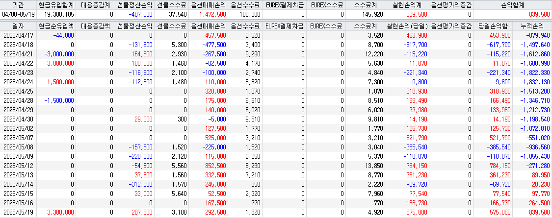Click the date cell 2025/04/24
The height and width of the screenshot is (218, 552).
click(x=18, y=82)
